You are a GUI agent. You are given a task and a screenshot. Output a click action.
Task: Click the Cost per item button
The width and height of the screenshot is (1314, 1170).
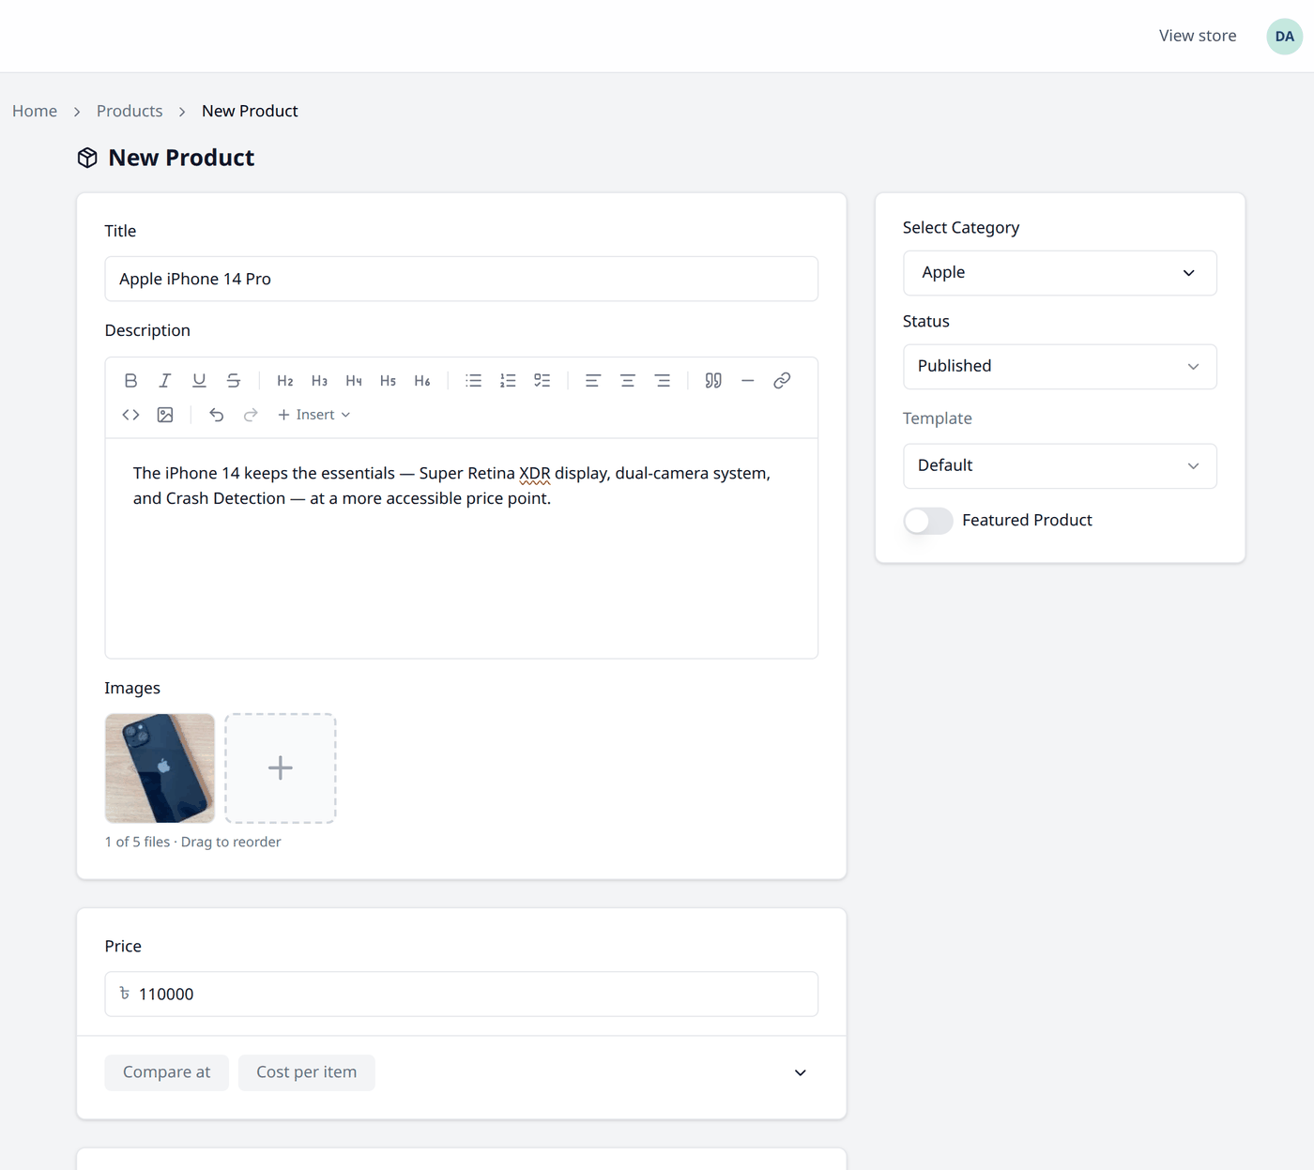pyautogui.click(x=307, y=1072)
